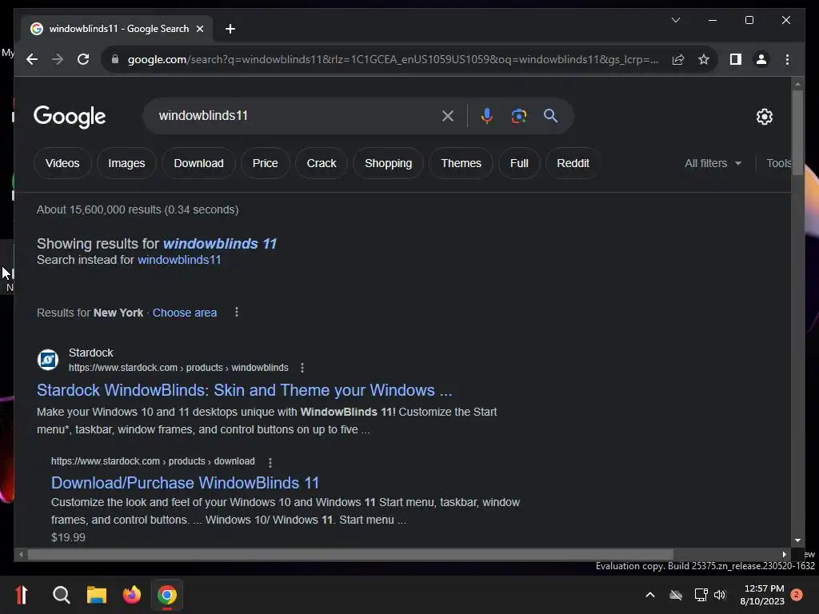Screen dimensions: 819x614
Task: Open options for stardock download result
Action: tap(270, 462)
